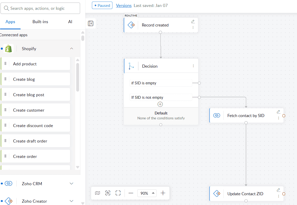Select the Create discount code action
Viewport: 297px width, 205px height.
click(35, 125)
